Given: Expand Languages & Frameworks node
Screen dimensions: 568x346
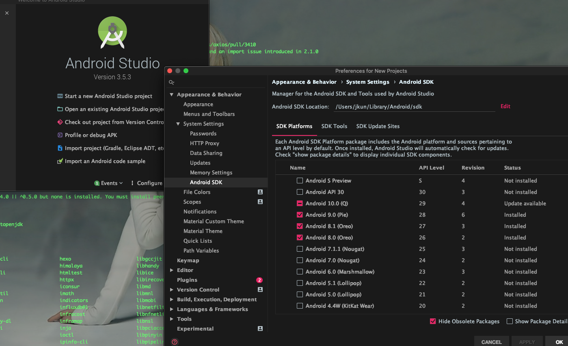Looking at the screenshot, I should (172, 309).
